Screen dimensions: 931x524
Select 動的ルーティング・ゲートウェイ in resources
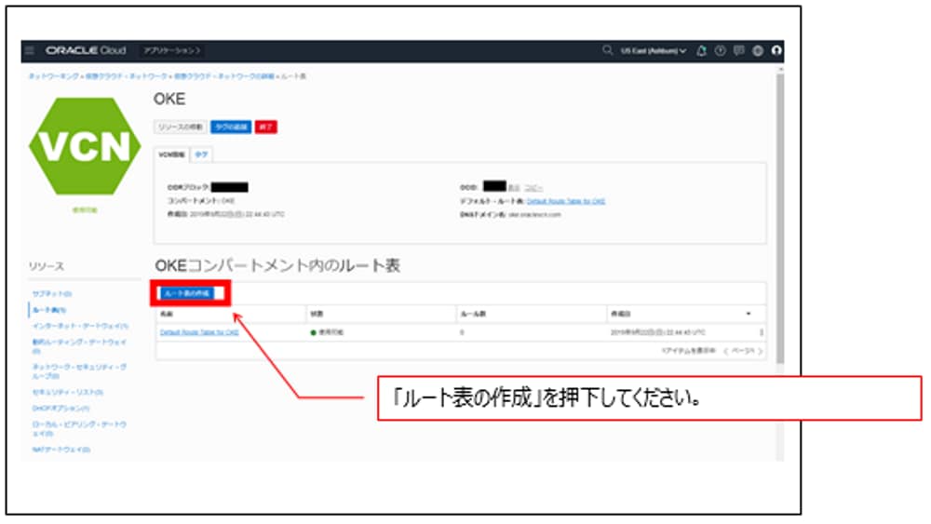click(79, 346)
